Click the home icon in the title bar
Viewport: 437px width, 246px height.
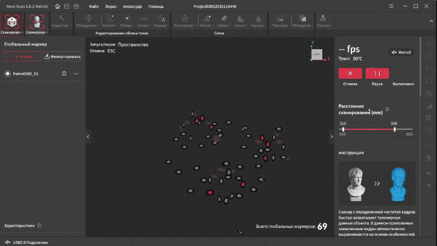point(57,7)
